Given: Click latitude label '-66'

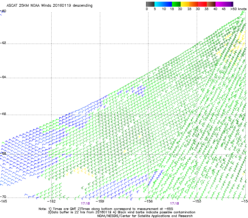Looking at the screenshot, I should pyautogui.click(x=3, y=114).
